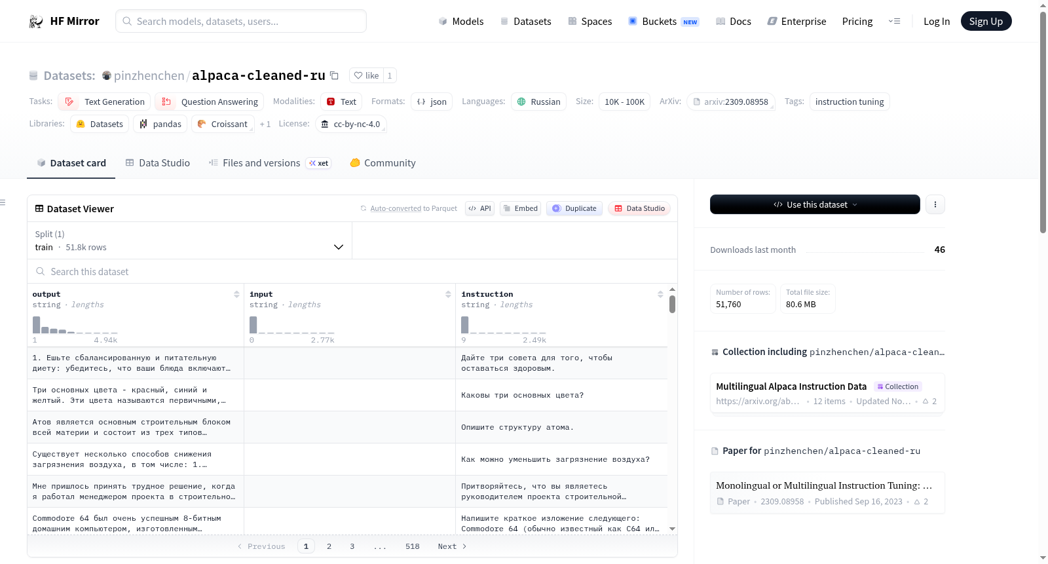Click the table viewer scrollbar up arrow
The image size is (1048, 564).
(672, 289)
